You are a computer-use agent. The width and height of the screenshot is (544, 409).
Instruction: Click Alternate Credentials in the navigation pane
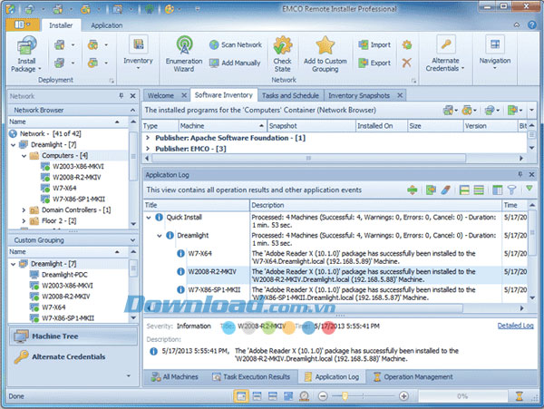coord(73,356)
